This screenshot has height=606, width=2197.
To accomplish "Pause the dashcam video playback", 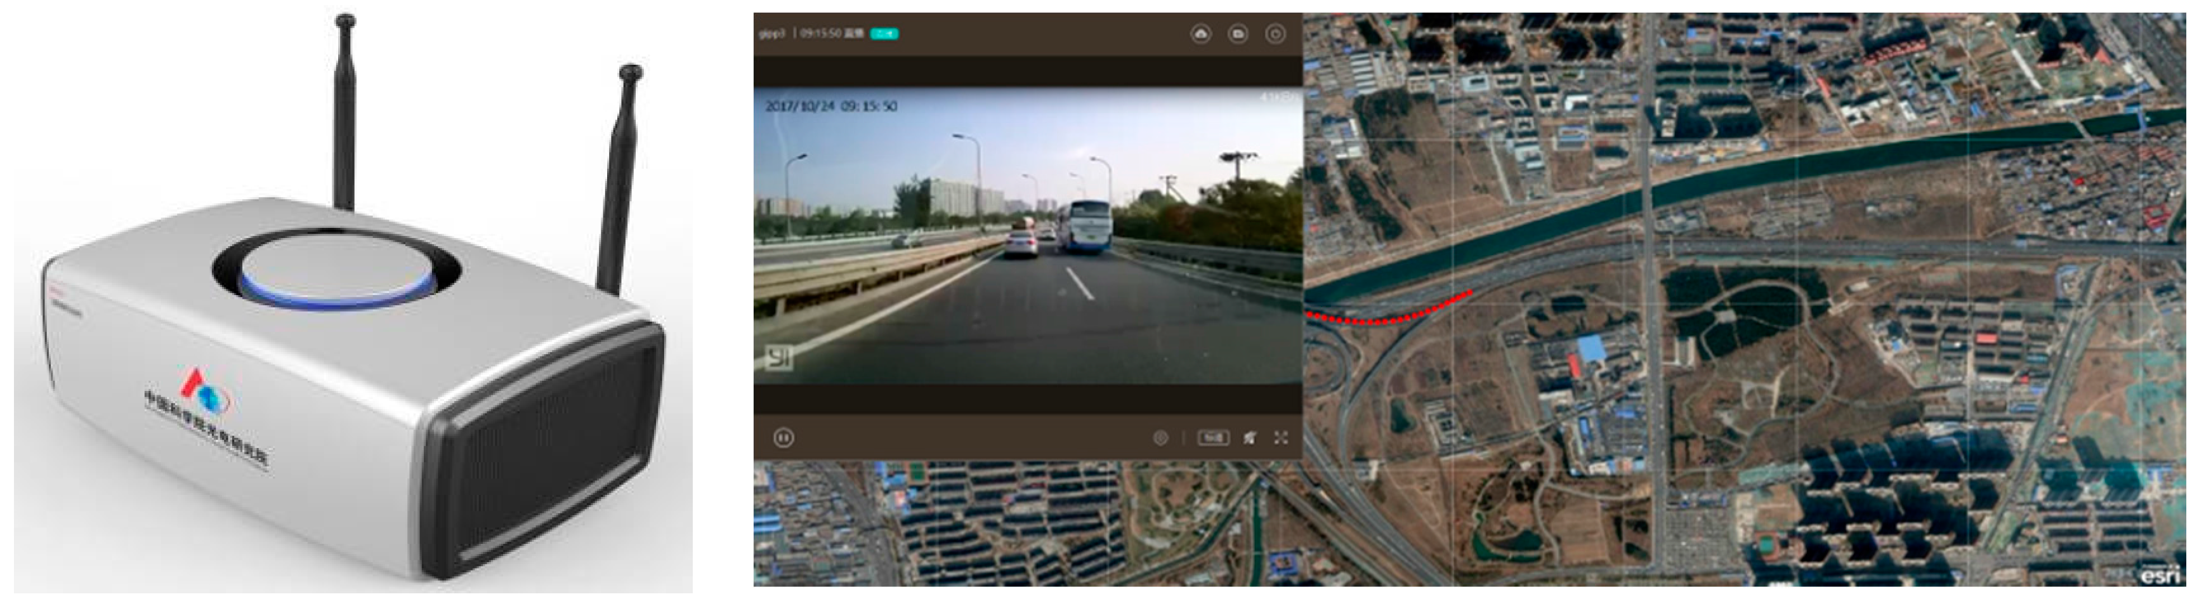I will click(783, 438).
